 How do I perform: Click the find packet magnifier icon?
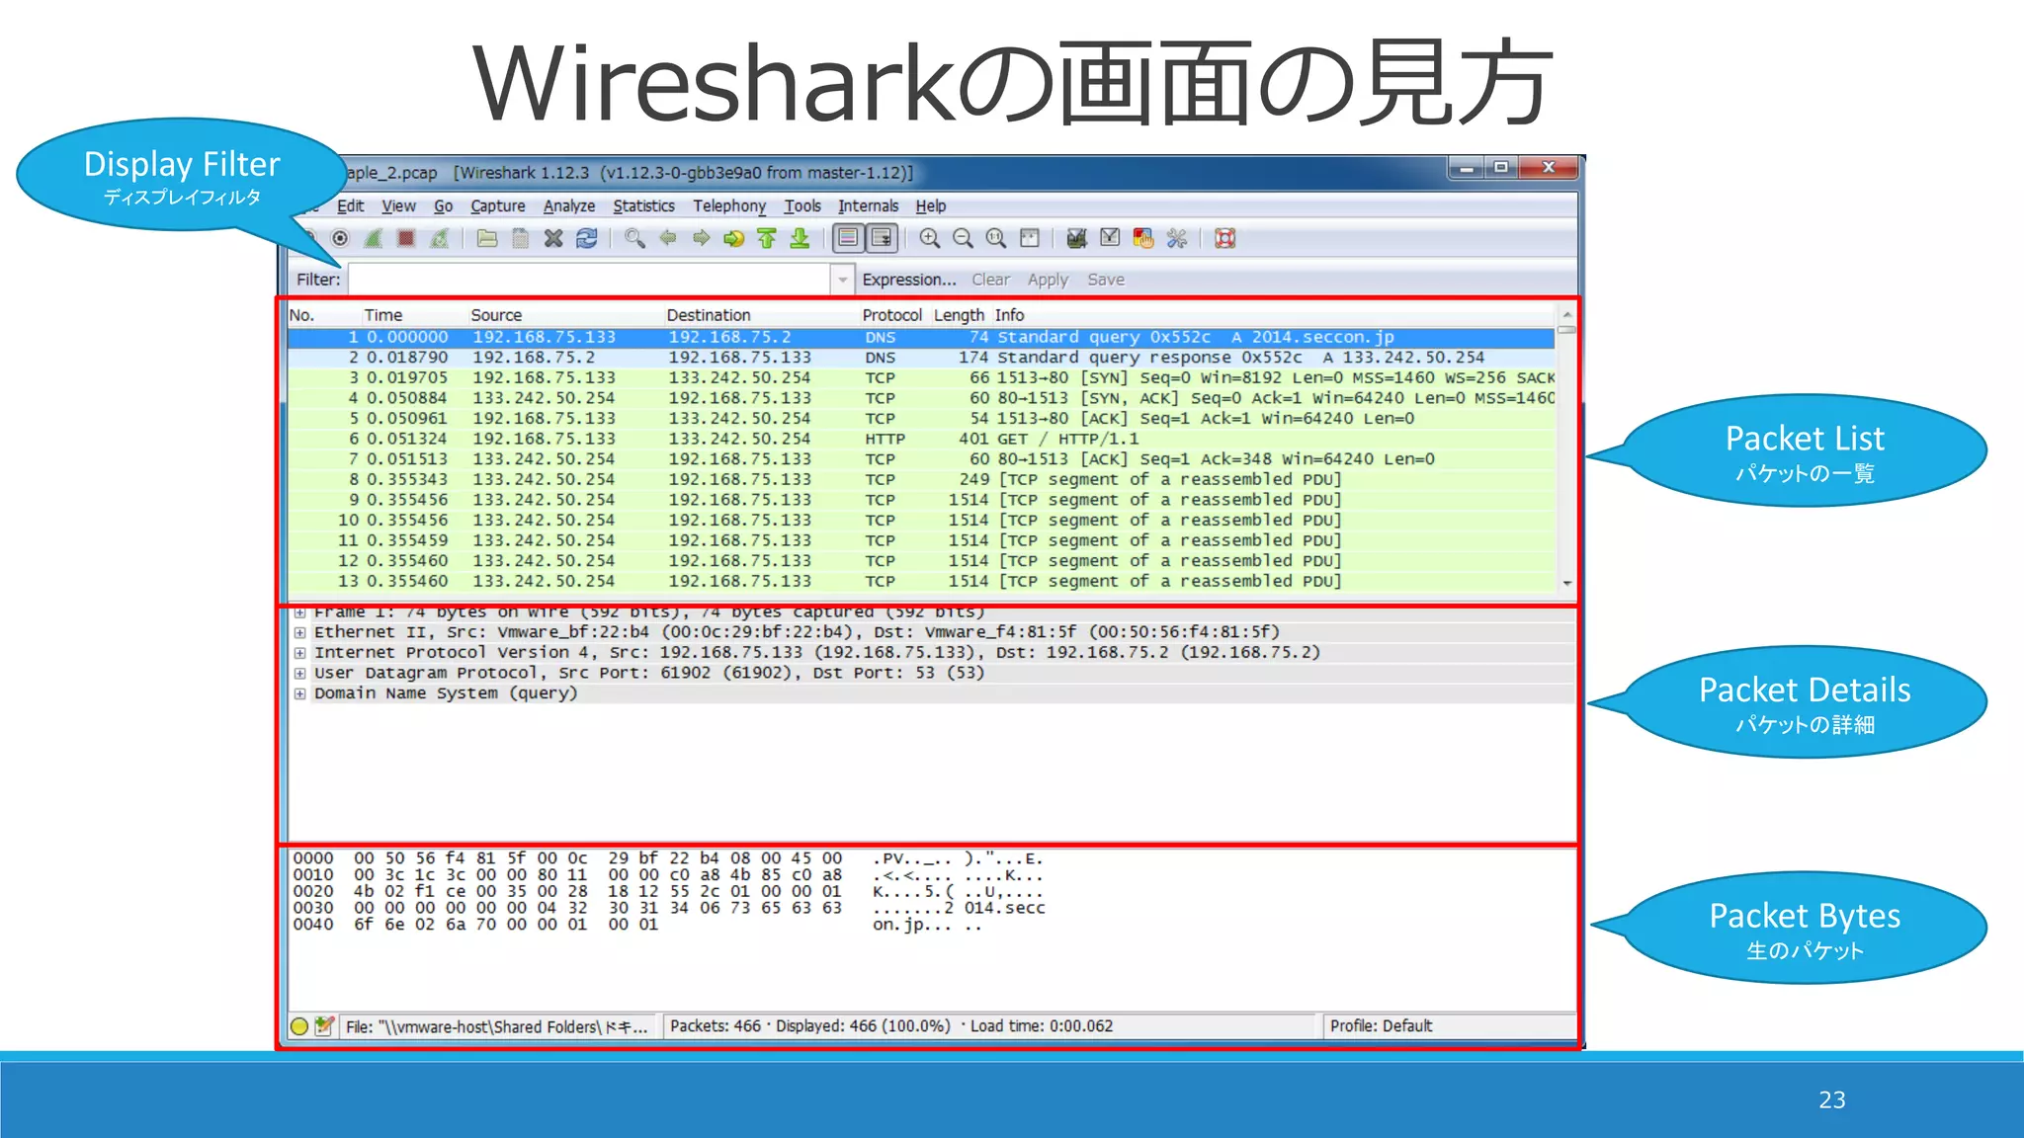[634, 239]
